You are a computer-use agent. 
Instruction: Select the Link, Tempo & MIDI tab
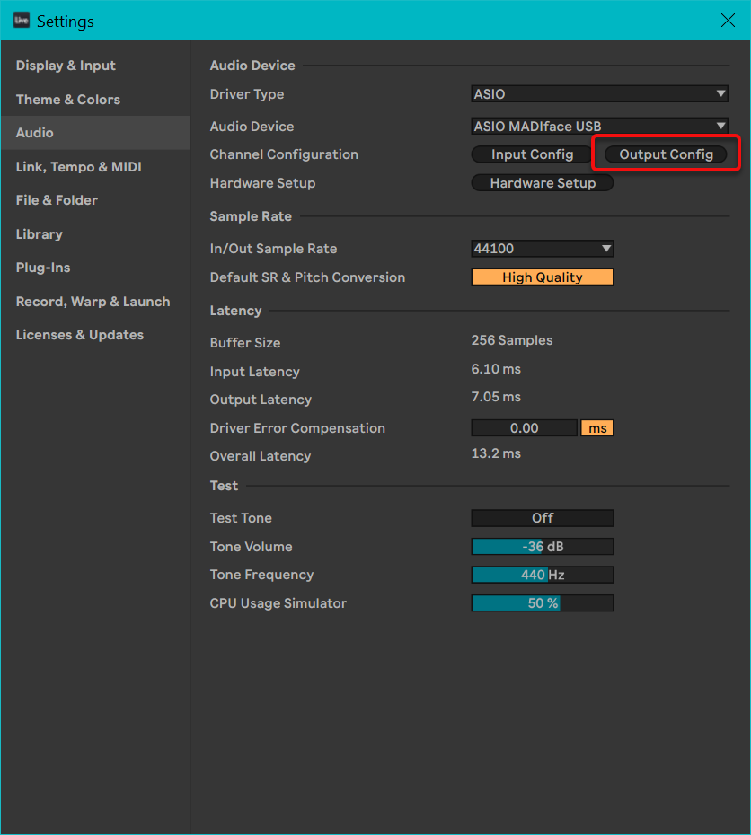tap(78, 167)
